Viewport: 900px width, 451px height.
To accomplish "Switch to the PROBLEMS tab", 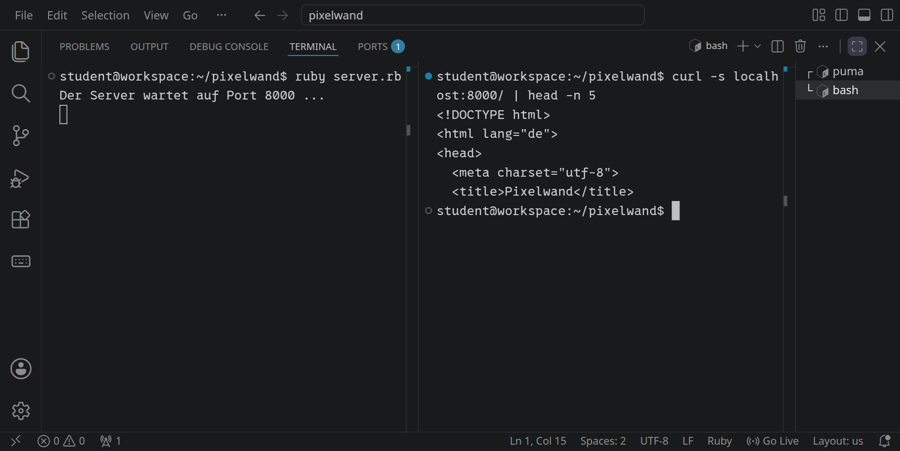I will coord(85,47).
